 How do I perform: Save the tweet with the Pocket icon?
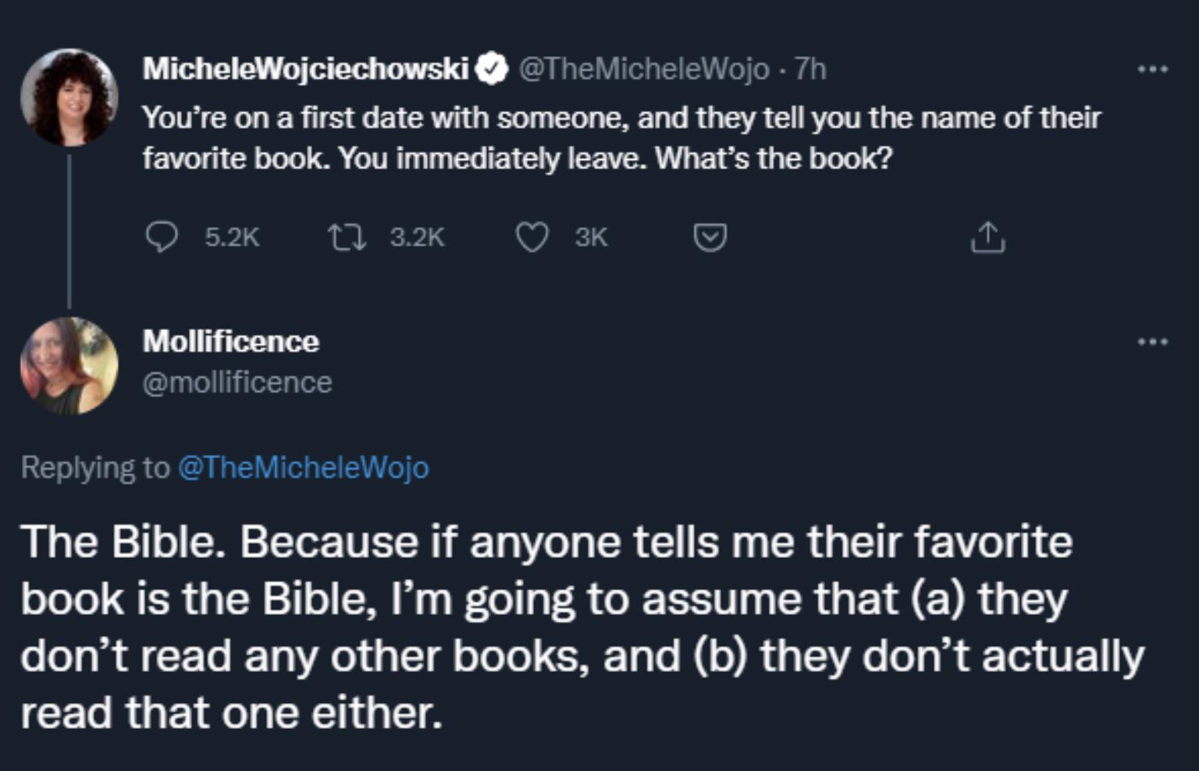pos(710,236)
